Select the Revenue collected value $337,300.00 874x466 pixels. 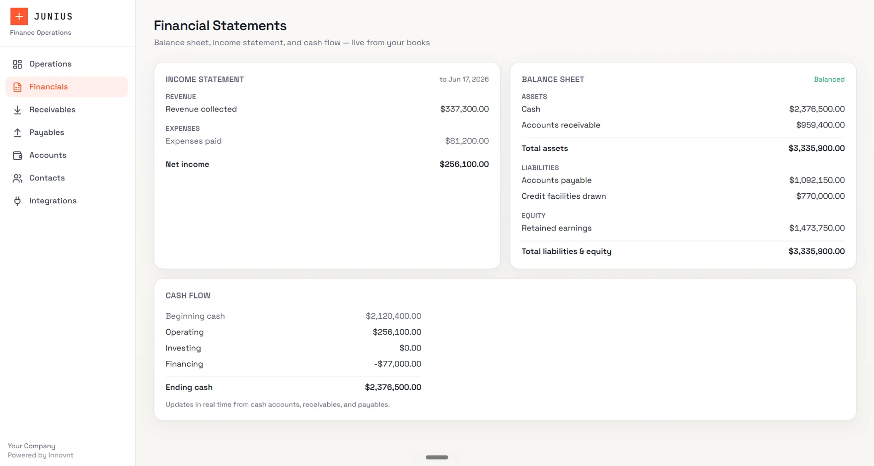[464, 109]
